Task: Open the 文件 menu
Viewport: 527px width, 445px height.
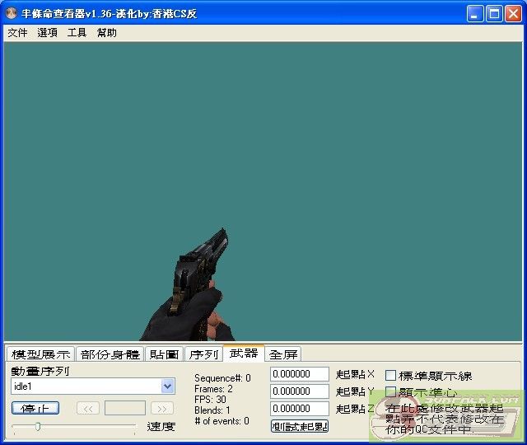Action: coord(17,33)
